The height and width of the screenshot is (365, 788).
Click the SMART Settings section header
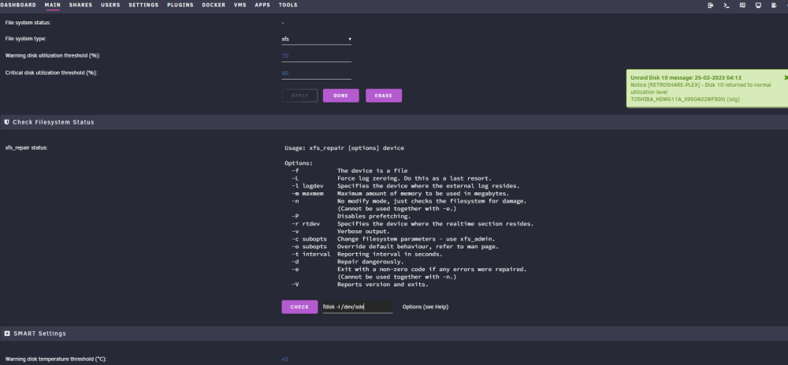[x=394, y=333]
